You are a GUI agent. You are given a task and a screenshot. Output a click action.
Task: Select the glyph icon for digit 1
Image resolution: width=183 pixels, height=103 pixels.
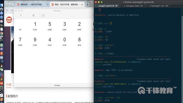point(35,24)
